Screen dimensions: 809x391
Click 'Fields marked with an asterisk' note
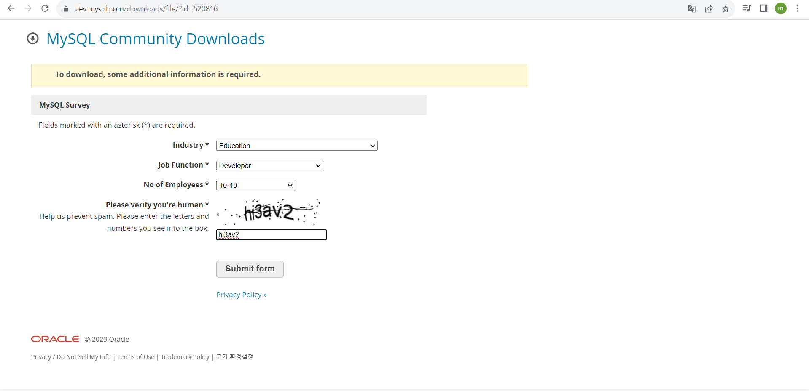(x=117, y=125)
